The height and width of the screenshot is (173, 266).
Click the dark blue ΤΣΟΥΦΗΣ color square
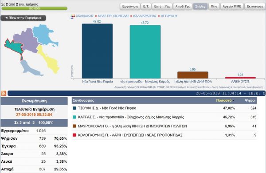click(74, 108)
